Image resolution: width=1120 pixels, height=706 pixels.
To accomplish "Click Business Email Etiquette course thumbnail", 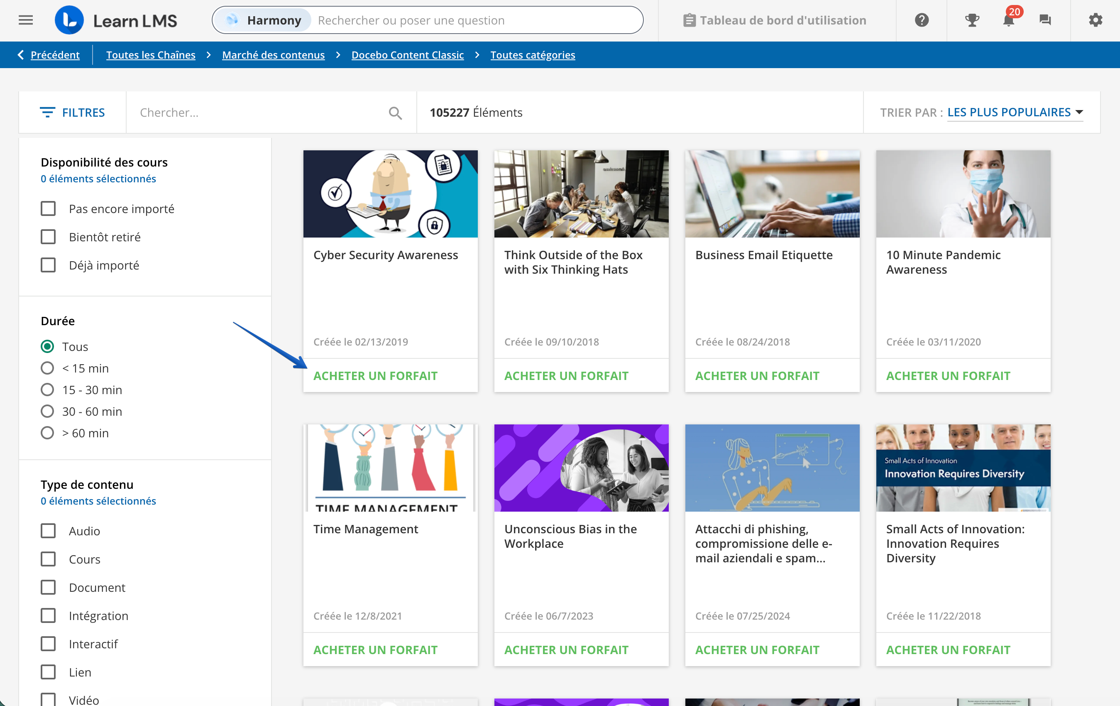I will pos(772,194).
